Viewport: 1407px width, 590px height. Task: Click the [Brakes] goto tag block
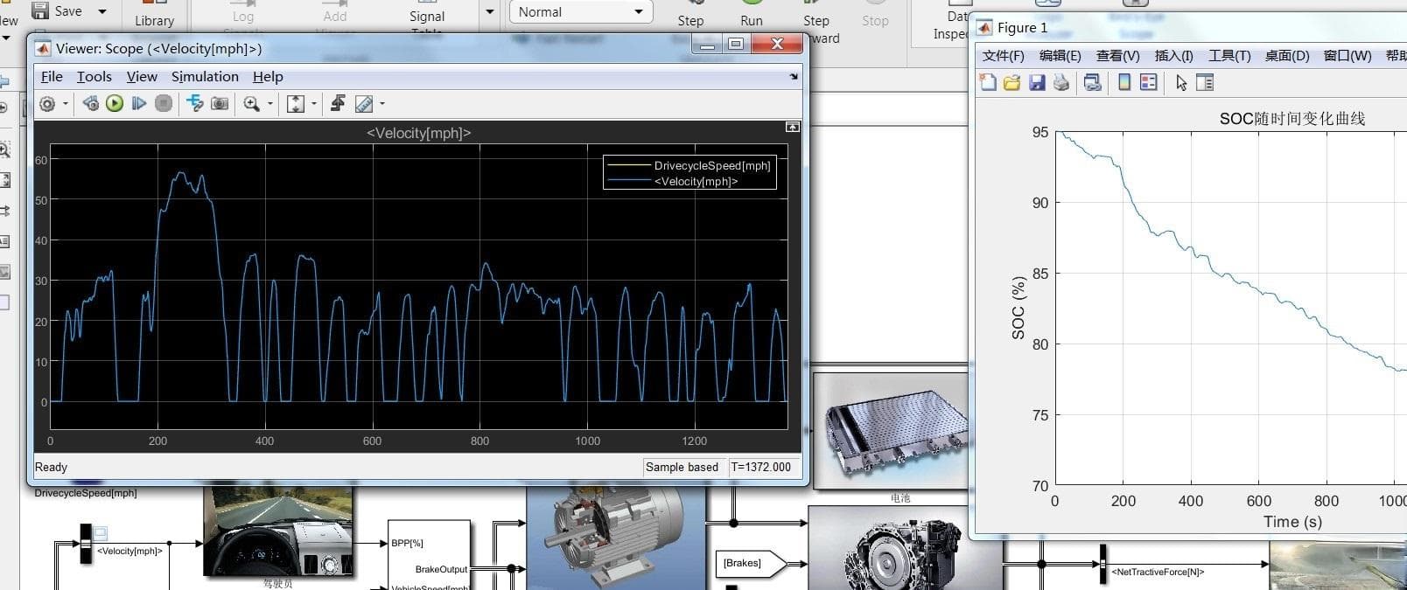751,563
